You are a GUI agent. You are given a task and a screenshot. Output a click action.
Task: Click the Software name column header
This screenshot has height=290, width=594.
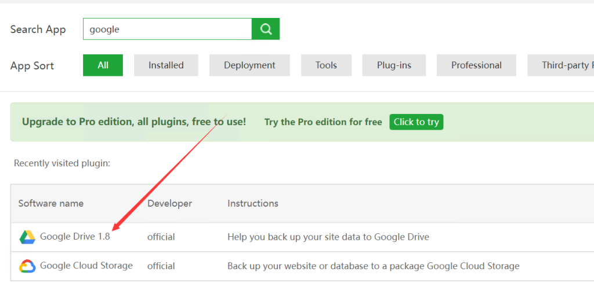pyautogui.click(x=51, y=203)
